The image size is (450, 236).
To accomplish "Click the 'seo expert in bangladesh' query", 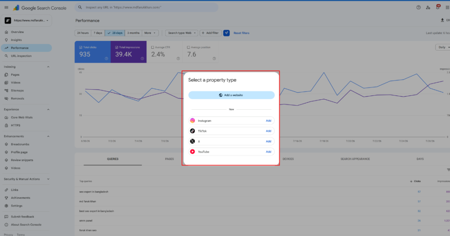I will point(94,191).
